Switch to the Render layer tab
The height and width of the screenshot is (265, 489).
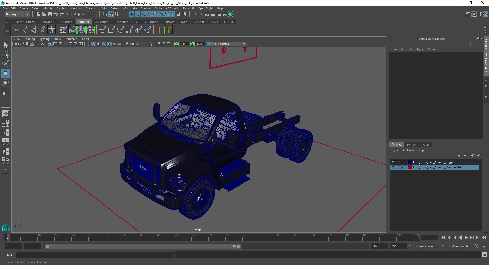[412, 145]
